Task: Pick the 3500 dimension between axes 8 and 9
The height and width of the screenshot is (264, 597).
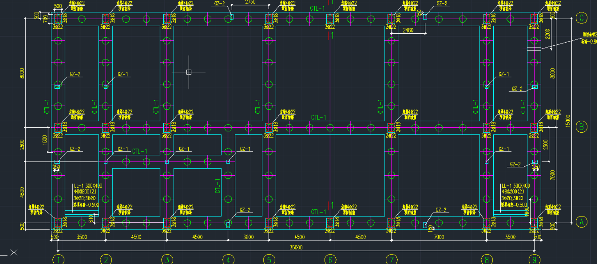Action: click(510, 237)
